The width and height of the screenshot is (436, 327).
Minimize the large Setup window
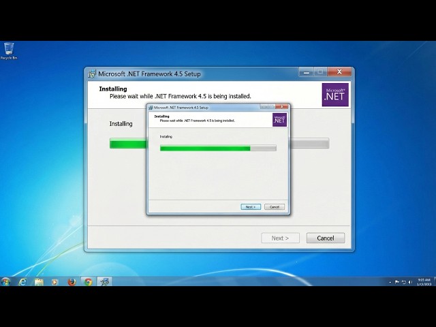[x=306, y=72]
